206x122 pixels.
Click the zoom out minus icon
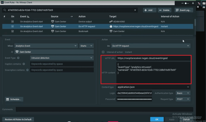[x=182, y=3]
